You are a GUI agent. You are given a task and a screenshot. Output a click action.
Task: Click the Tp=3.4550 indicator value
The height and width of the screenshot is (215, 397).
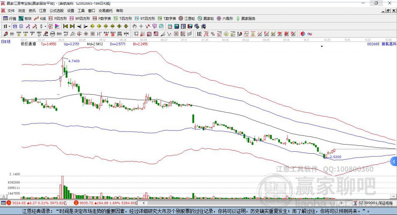pyautogui.click(x=48, y=44)
